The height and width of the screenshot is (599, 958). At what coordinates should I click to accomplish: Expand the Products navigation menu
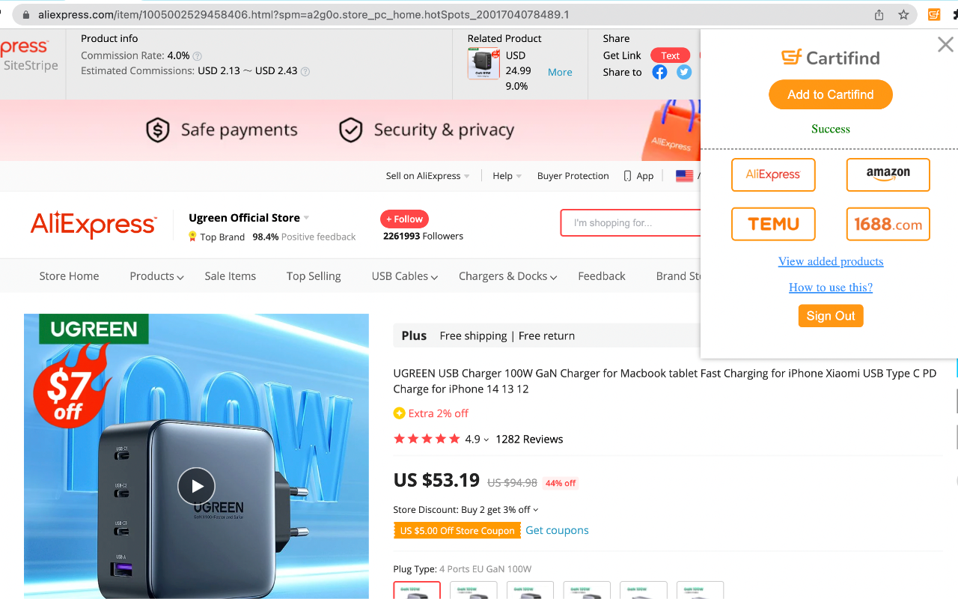pyautogui.click(x=155, y=276)
